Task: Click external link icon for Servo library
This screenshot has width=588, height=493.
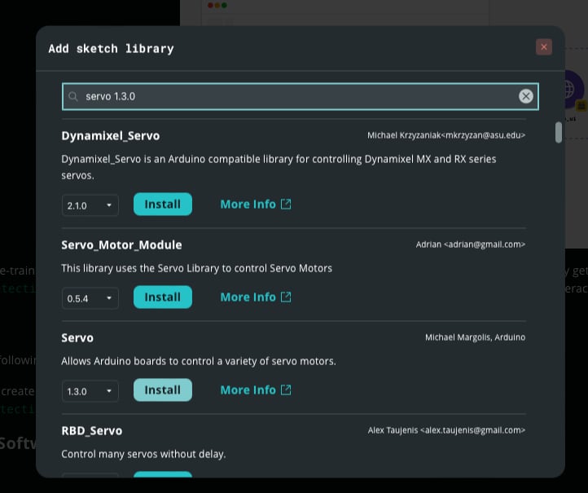Action: click(286, 390)
